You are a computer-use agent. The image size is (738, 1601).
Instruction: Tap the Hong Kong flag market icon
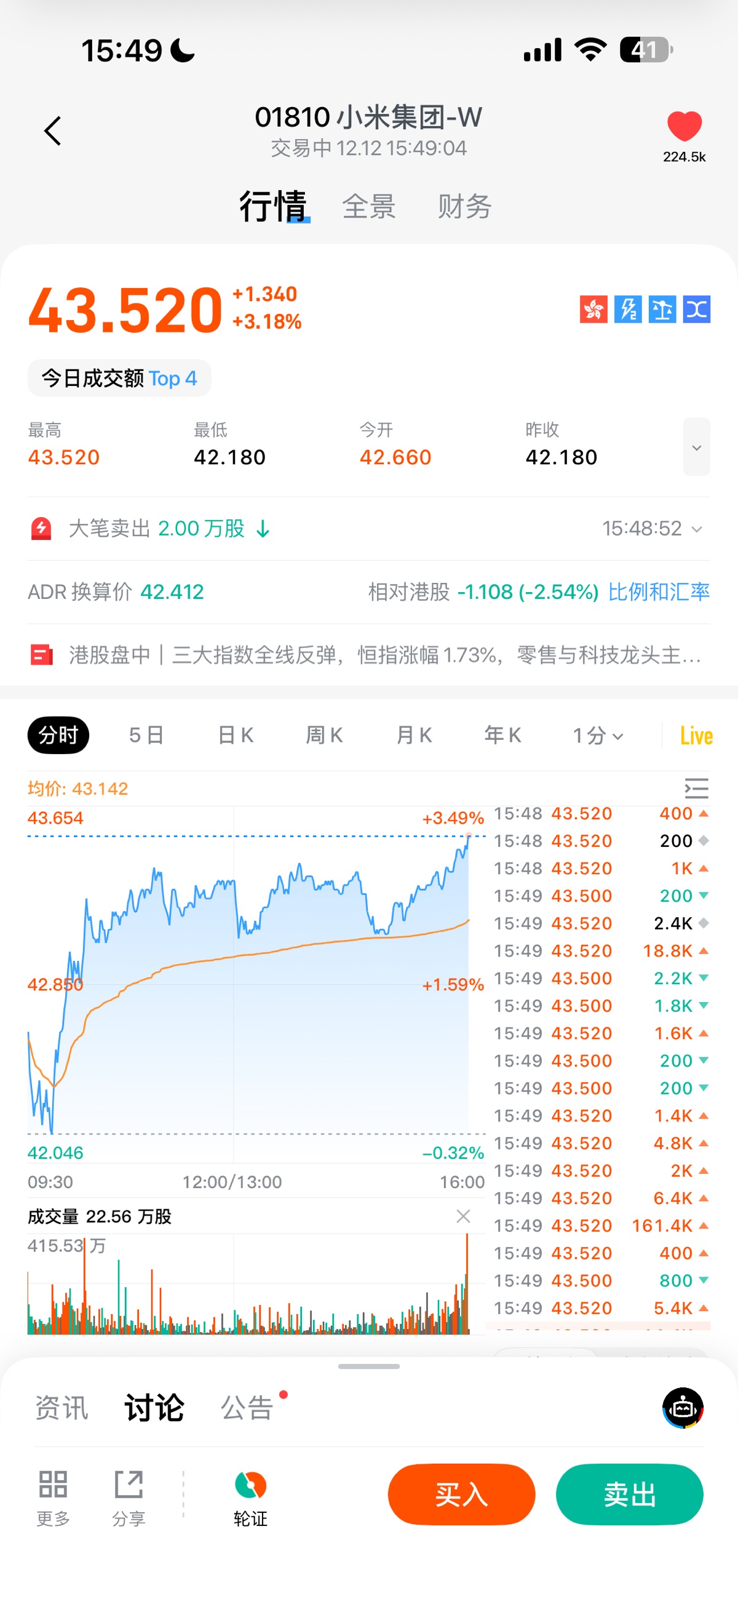coord(593,309)
